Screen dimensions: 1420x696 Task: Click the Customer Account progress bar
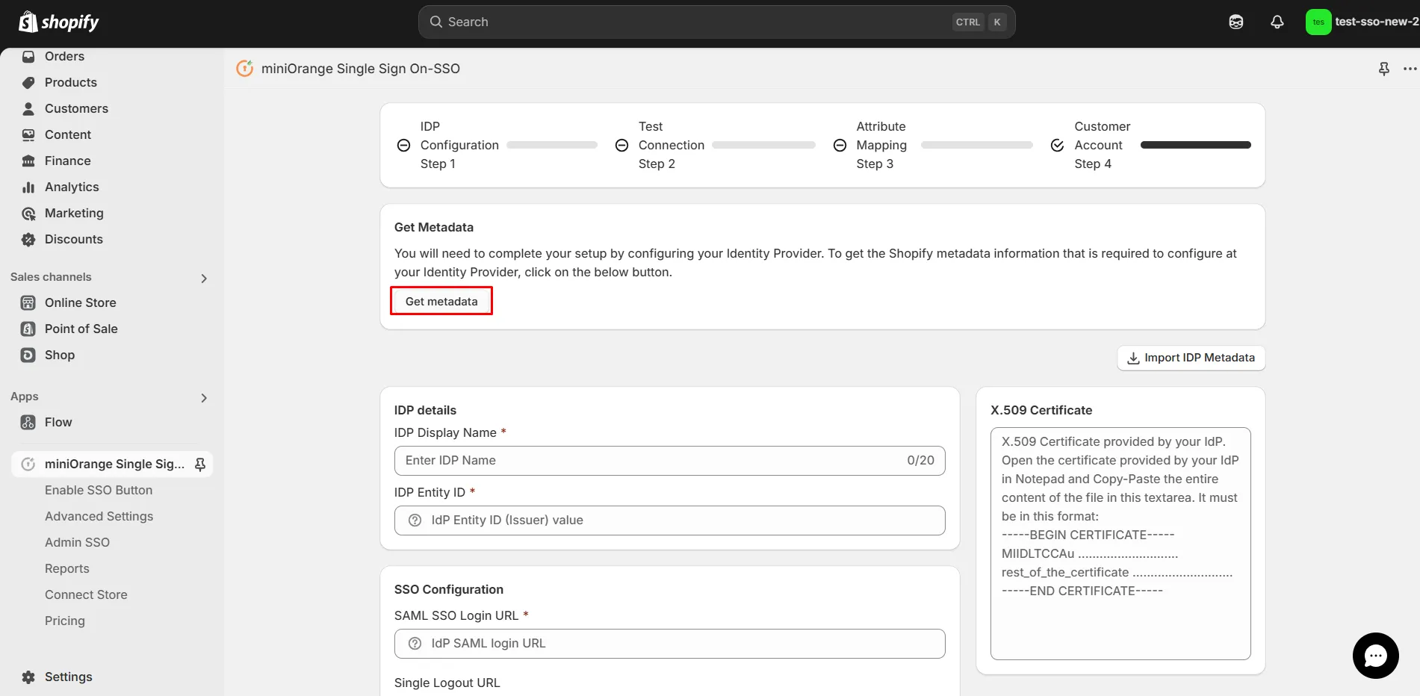1196,145
